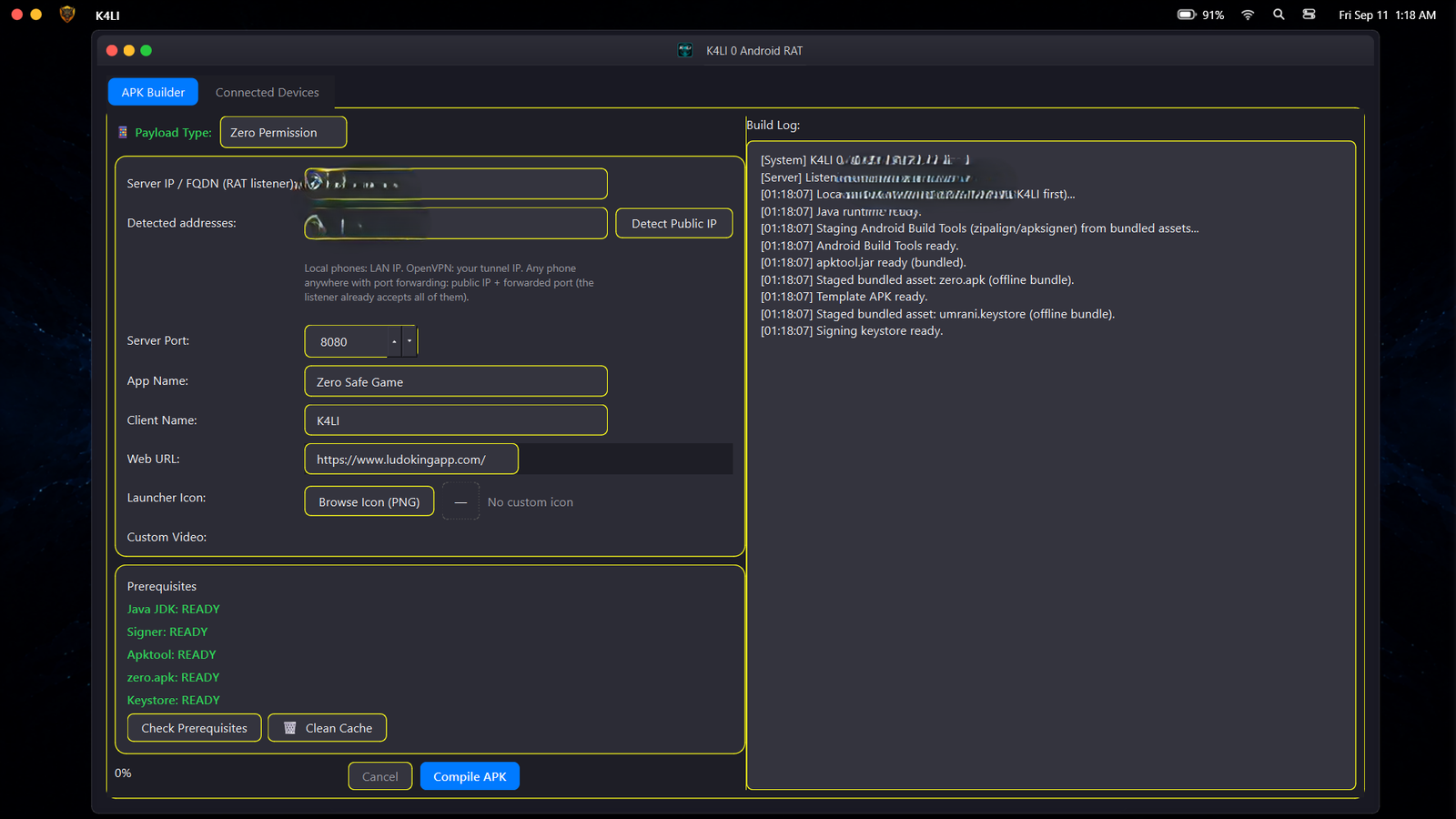Click the 'apktool.jar ready (bundled).' log entry
The image size is (1456, 819).
click(863, 262)
